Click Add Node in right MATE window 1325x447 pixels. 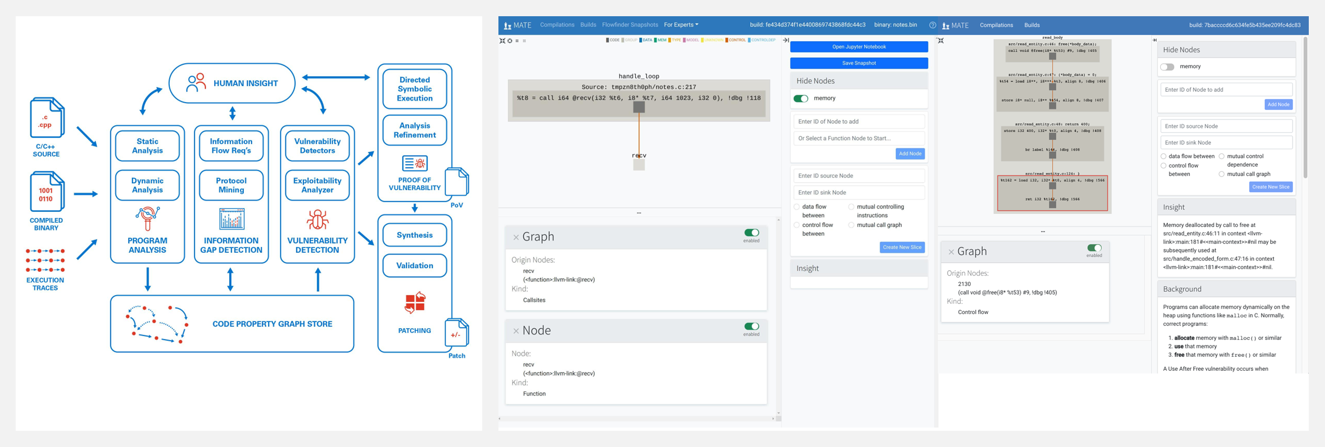click(x=1279, y=105)
